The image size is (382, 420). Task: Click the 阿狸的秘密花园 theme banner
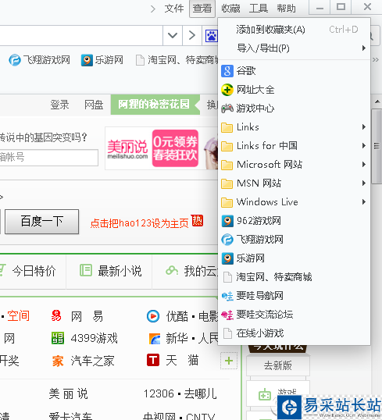(155, 105)
